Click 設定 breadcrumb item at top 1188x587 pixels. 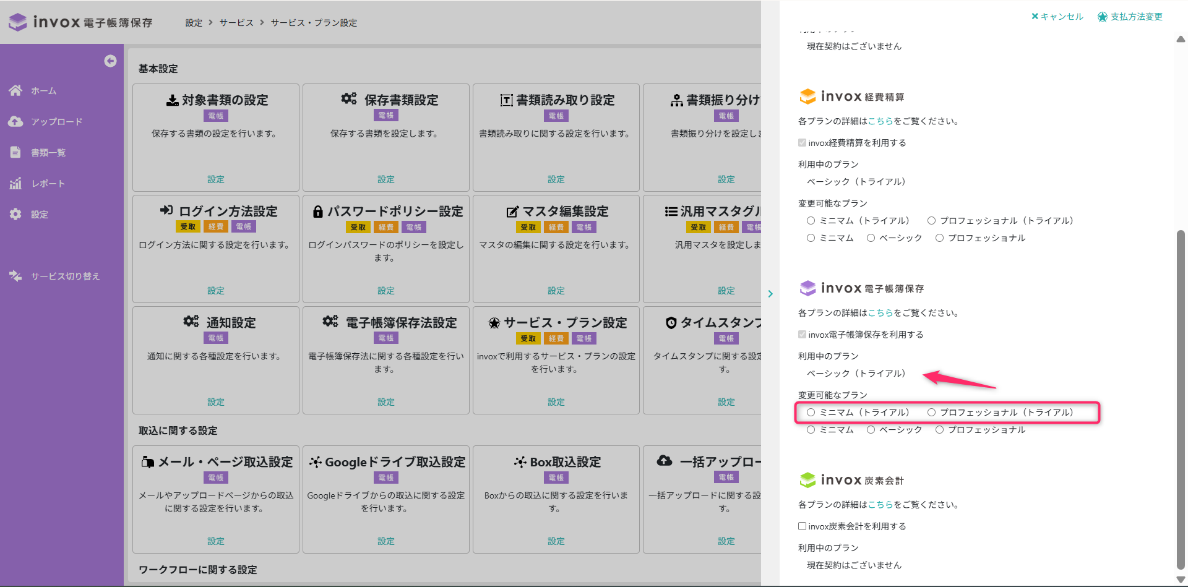194,23
